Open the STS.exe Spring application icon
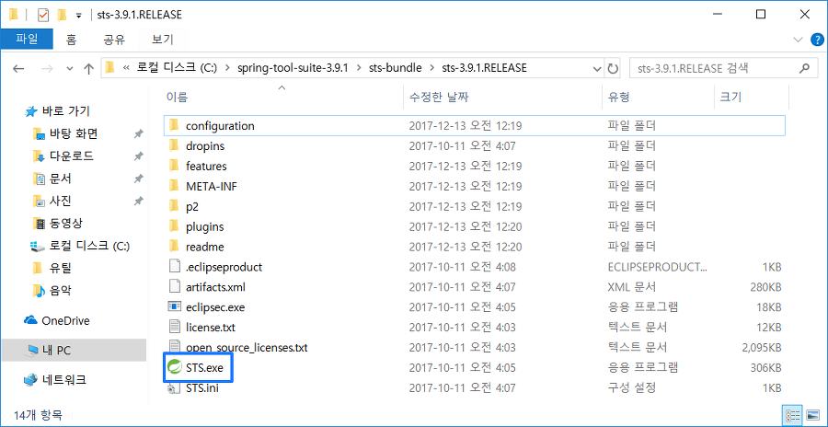828x427 pixels. pyautogui.click(x=174, y=368)
